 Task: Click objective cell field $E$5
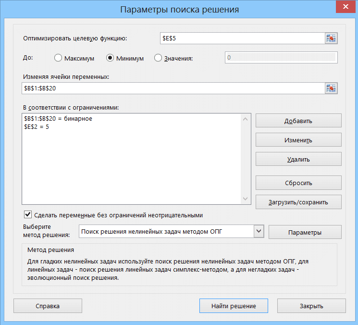pyautogui.click(x=242, y=38)
